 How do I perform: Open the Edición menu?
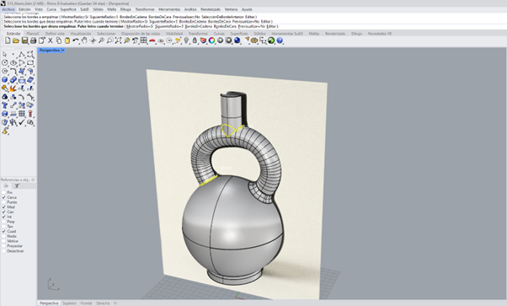point(24,9)
